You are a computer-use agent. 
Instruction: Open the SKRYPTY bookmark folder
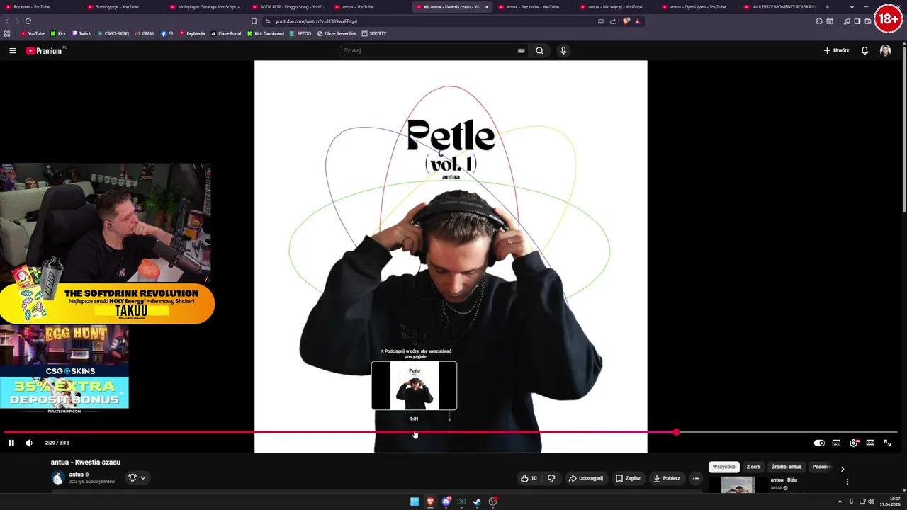tap(374, 33)
